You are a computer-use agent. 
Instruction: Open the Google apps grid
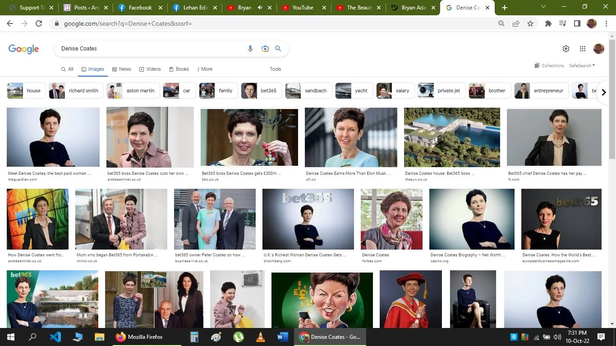point(583,49)
